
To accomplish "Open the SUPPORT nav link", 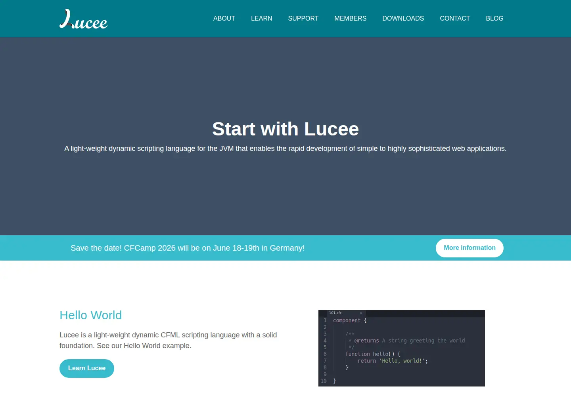I will point(303,18).
